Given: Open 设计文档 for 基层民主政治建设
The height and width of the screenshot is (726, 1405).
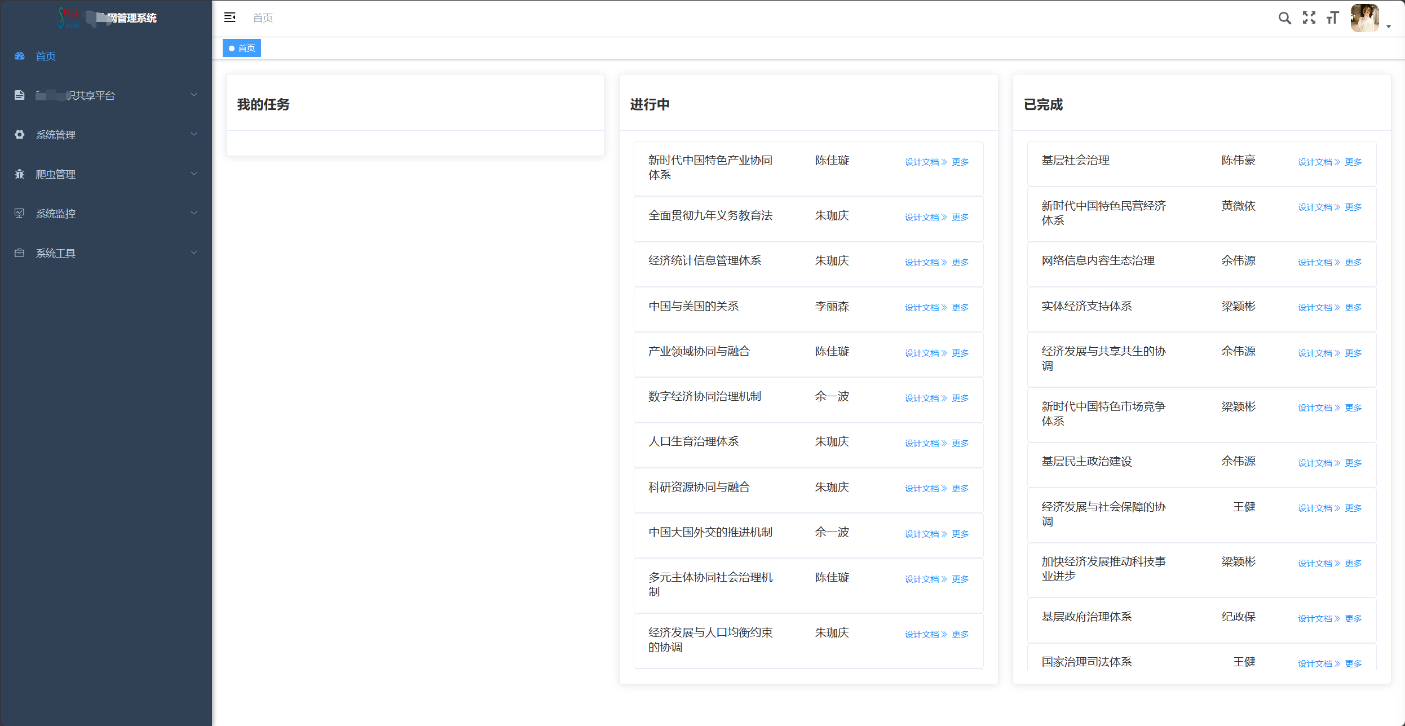Looking at the screenshot, I should [x=1319, y=463].
